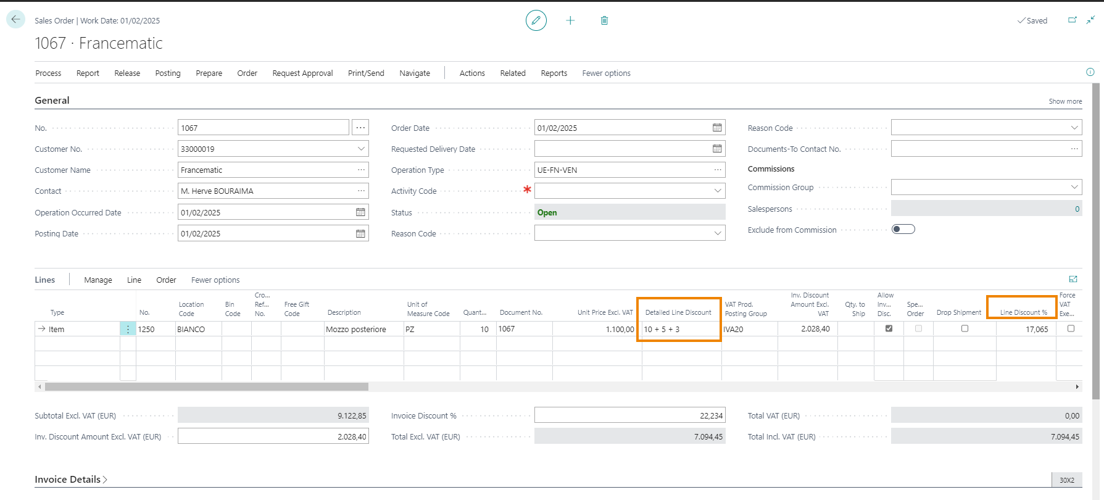Show page information icon

click(1090, 72)
